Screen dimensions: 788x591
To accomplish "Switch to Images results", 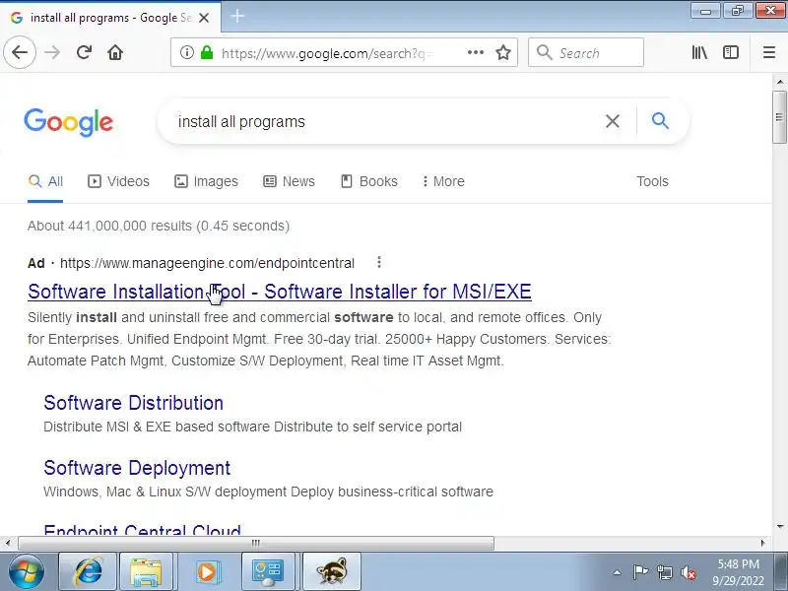I will 206,181.
